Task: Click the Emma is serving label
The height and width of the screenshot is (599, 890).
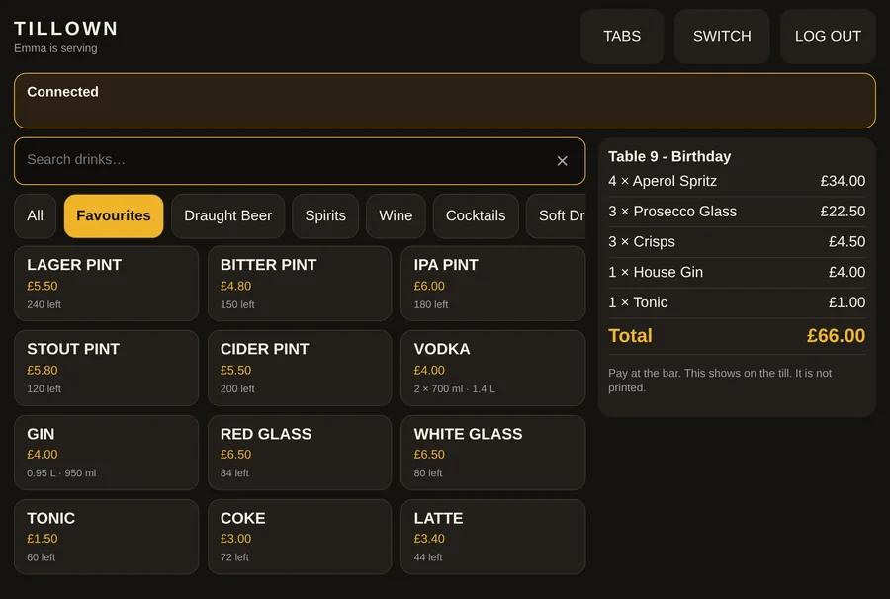Action: point(55,48)
